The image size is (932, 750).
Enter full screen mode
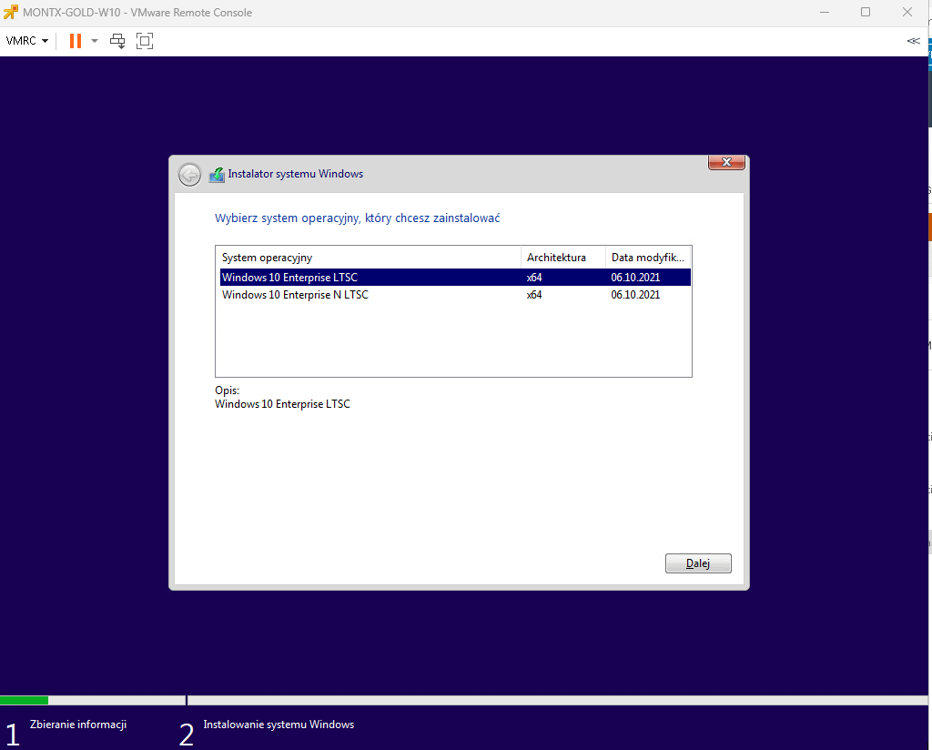click(x=144, y=41)
